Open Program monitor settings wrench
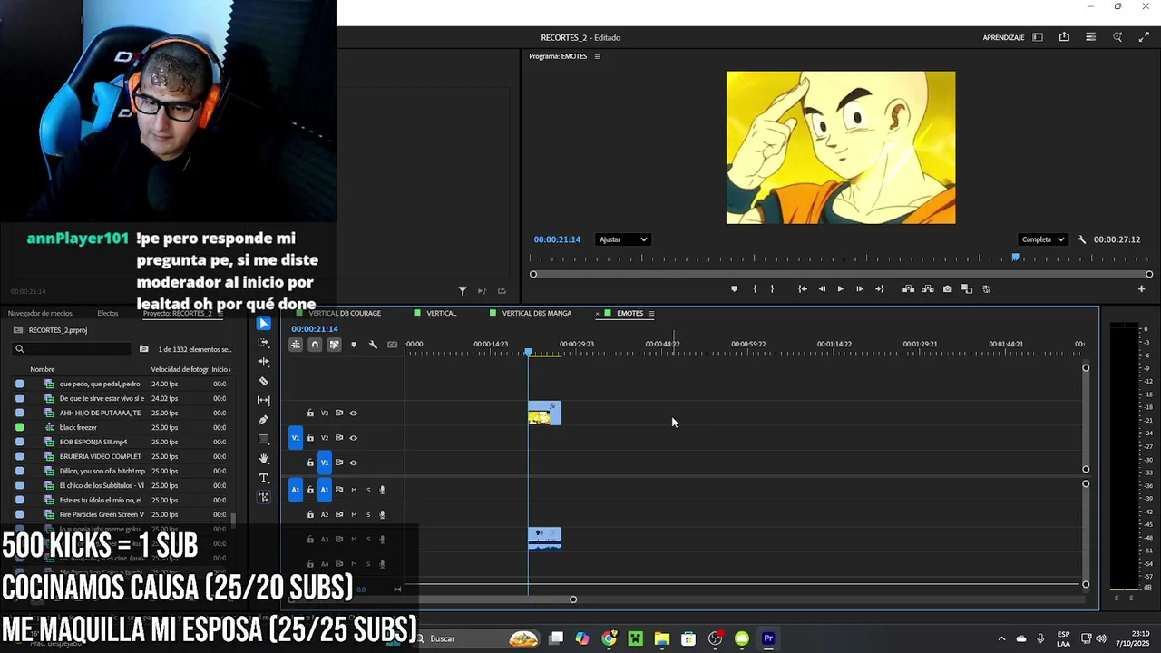 (1081, 239)
